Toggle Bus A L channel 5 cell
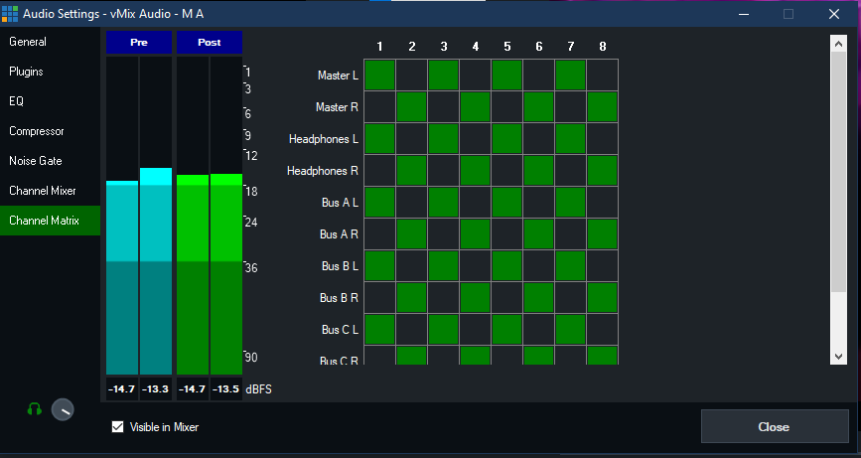Viewport: 861px width, 458px height. [507, 203]
